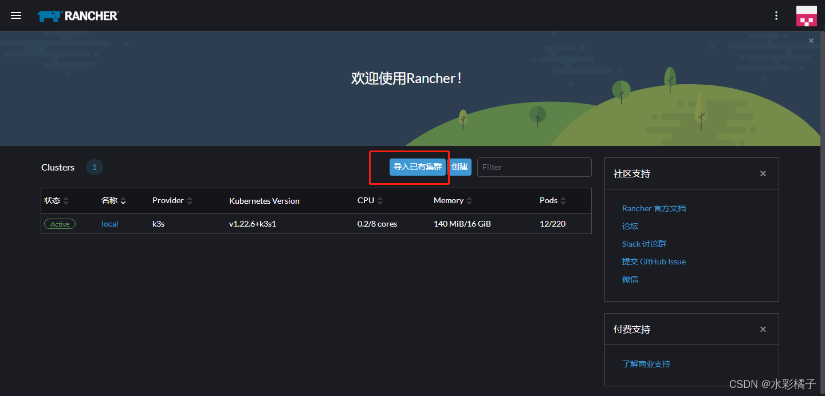
Task: Sort clusters by Provider column
Action: coord(172,200)
